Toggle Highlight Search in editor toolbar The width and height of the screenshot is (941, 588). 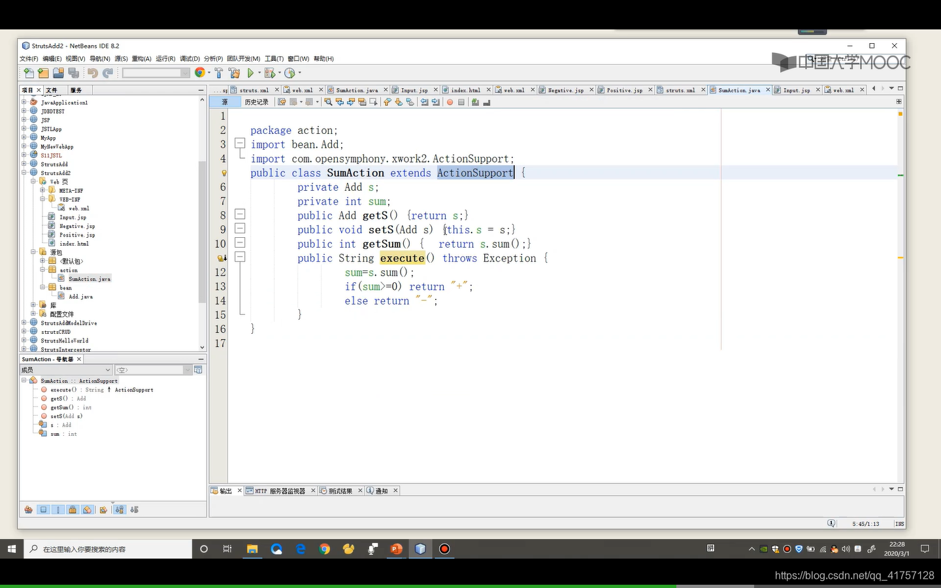362,102
